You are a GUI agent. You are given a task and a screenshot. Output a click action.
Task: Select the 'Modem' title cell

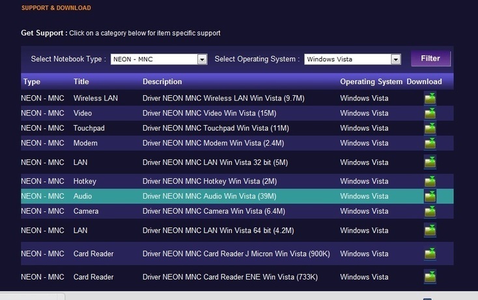pyautogui.click(x=85, y=143)
